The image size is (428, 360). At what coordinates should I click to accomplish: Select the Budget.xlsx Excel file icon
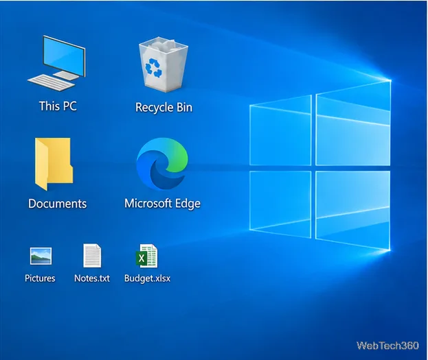coord(146,256)
